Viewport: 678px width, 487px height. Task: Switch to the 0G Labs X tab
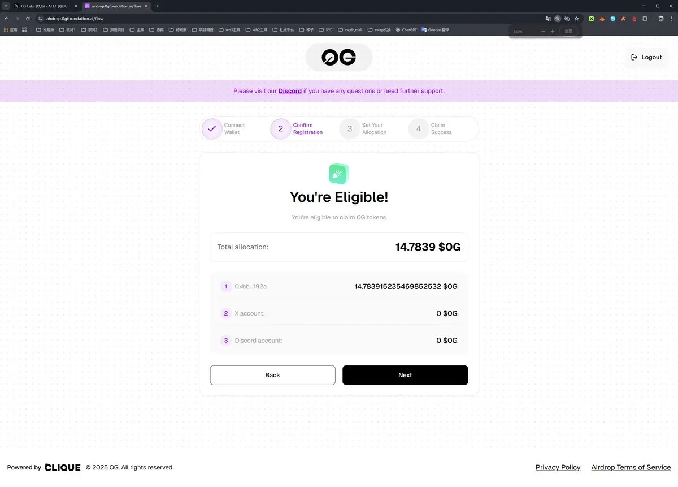coord(45,6)
